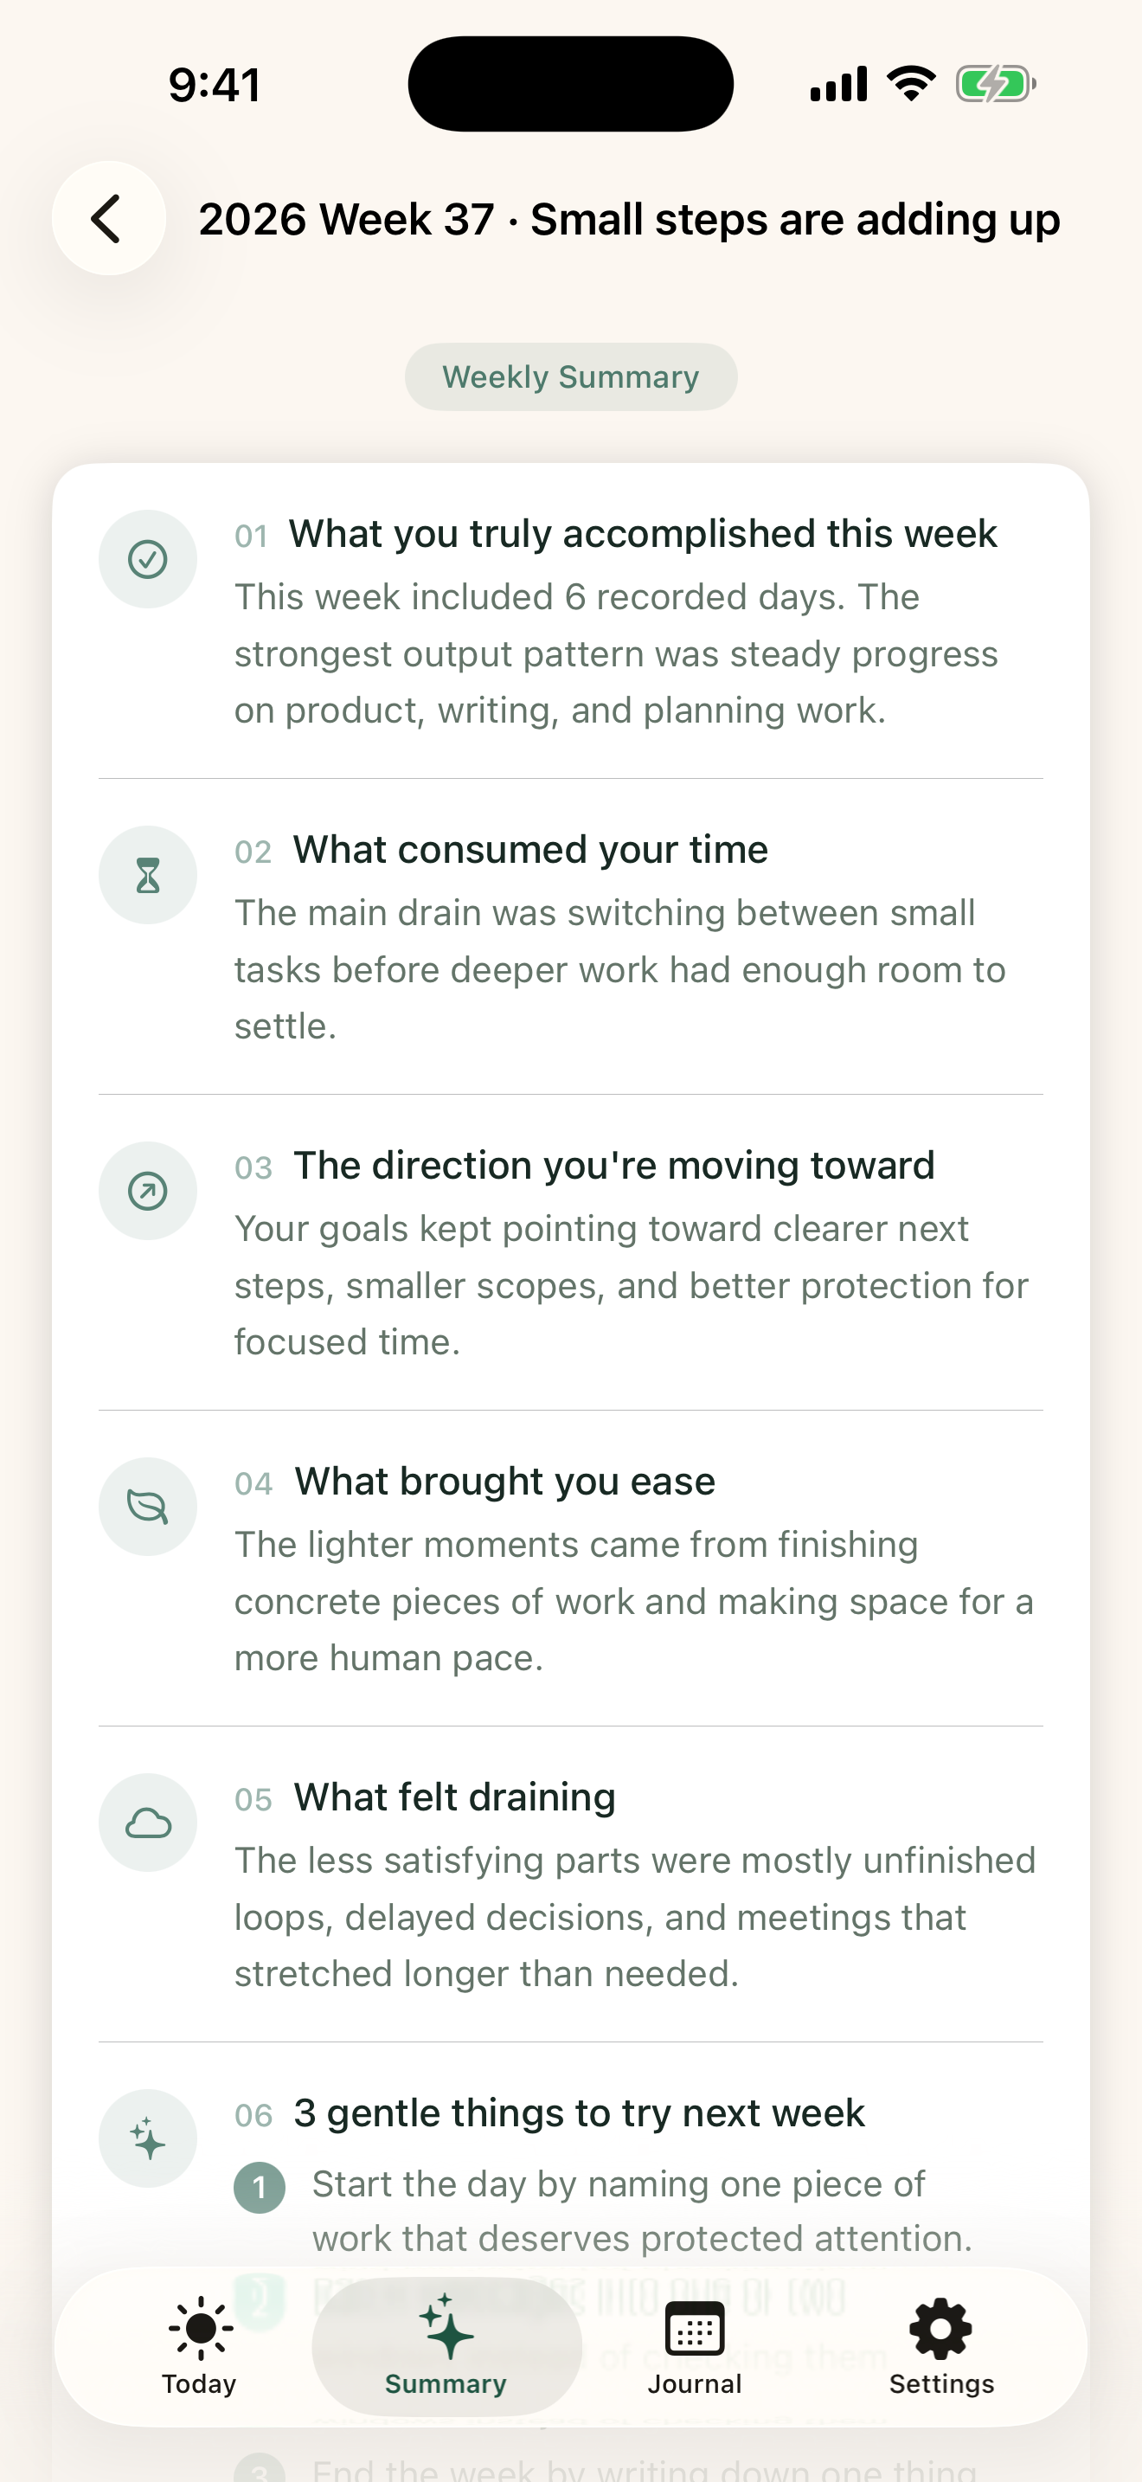This screenshot has height=2482, width=1142.
Task: Select '3 gentle things to try next week'
Action: coord(579,2114)
